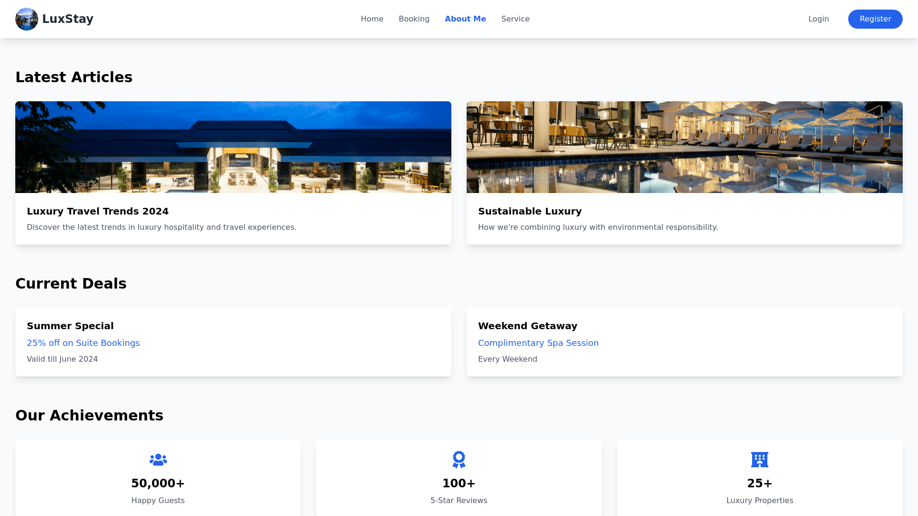Click the Luxury Properties building icon
Viewport: 918px width, 516px height.
click(759, 460)
